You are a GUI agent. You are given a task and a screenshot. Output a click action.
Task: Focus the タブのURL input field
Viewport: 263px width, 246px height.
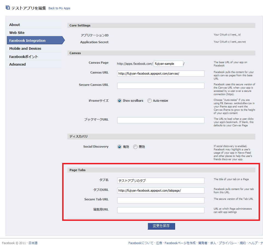161,191
